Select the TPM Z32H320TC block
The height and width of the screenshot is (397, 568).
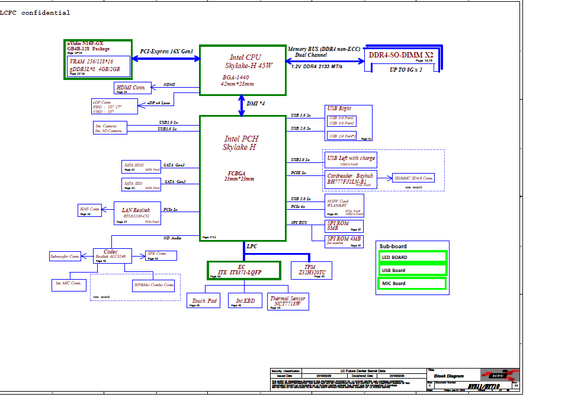click(x=311, y=270)
